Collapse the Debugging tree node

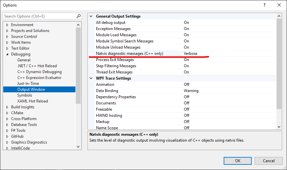pyautogui.click(x=7, y=54)
